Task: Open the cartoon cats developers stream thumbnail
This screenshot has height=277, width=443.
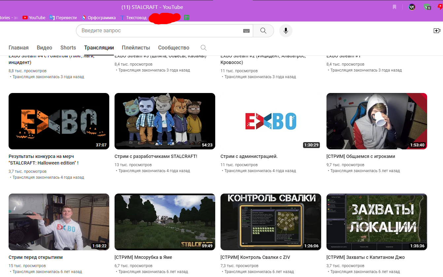Action: [x=165, y=121]
